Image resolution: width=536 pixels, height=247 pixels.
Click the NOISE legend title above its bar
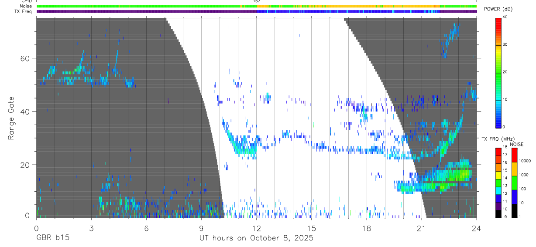pyautogui.click(x=516, y=144)
